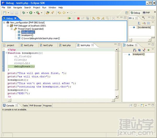Click the green Run toolbar icon

click(x=31, y=13)
